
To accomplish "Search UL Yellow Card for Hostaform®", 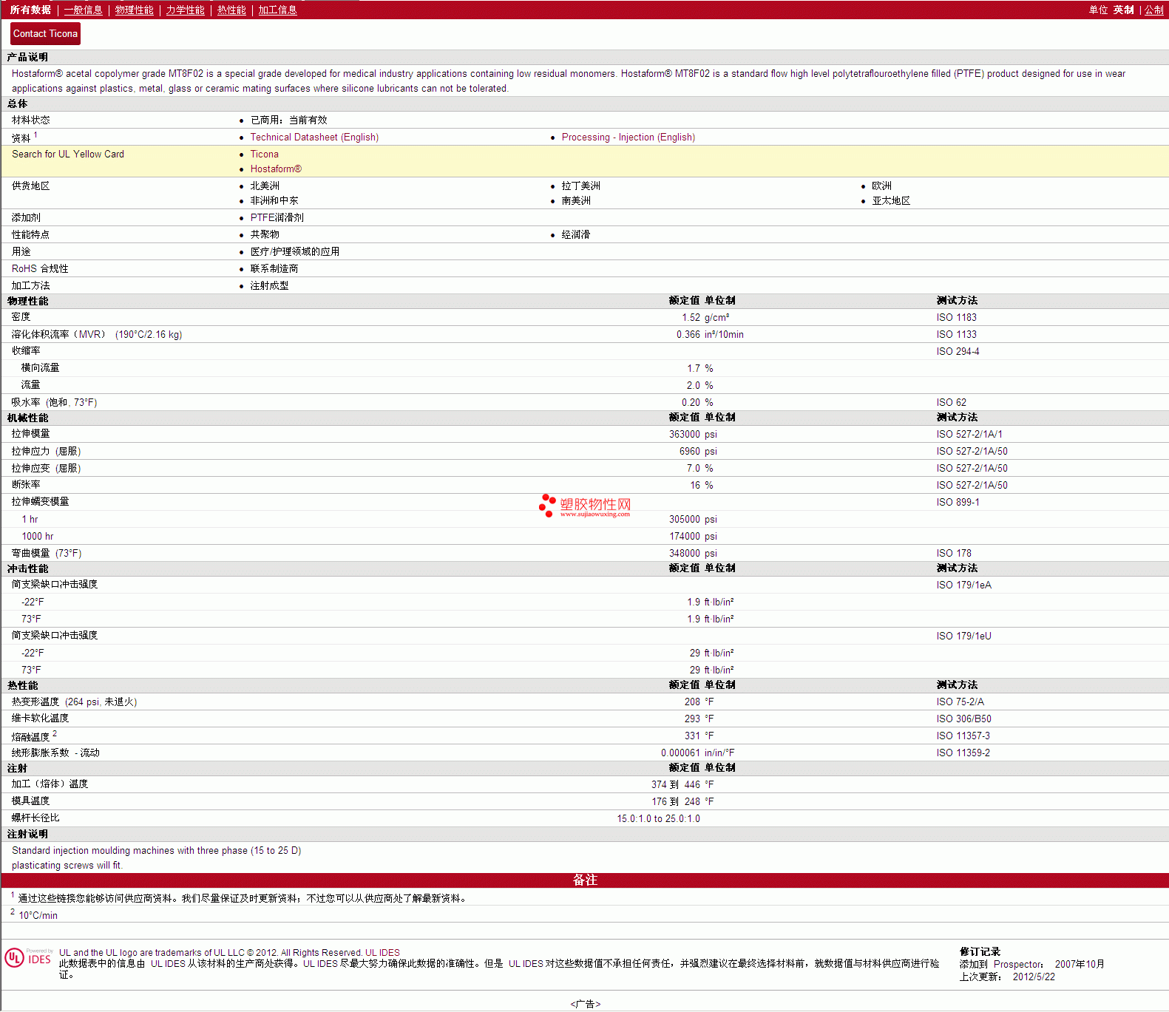I will click(276, 169).
